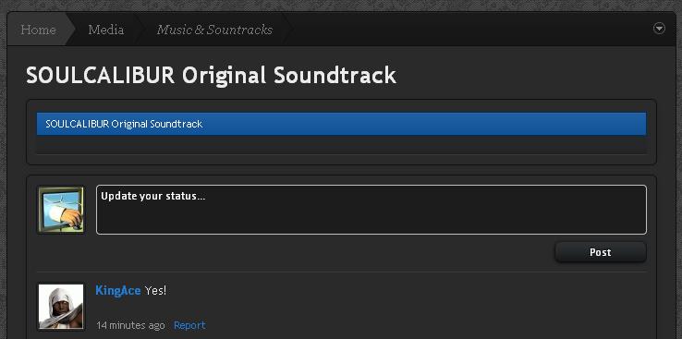This screenshot has width=682, height=339.
Task: Click the placeholder text Update your status...
Action: 153,196
